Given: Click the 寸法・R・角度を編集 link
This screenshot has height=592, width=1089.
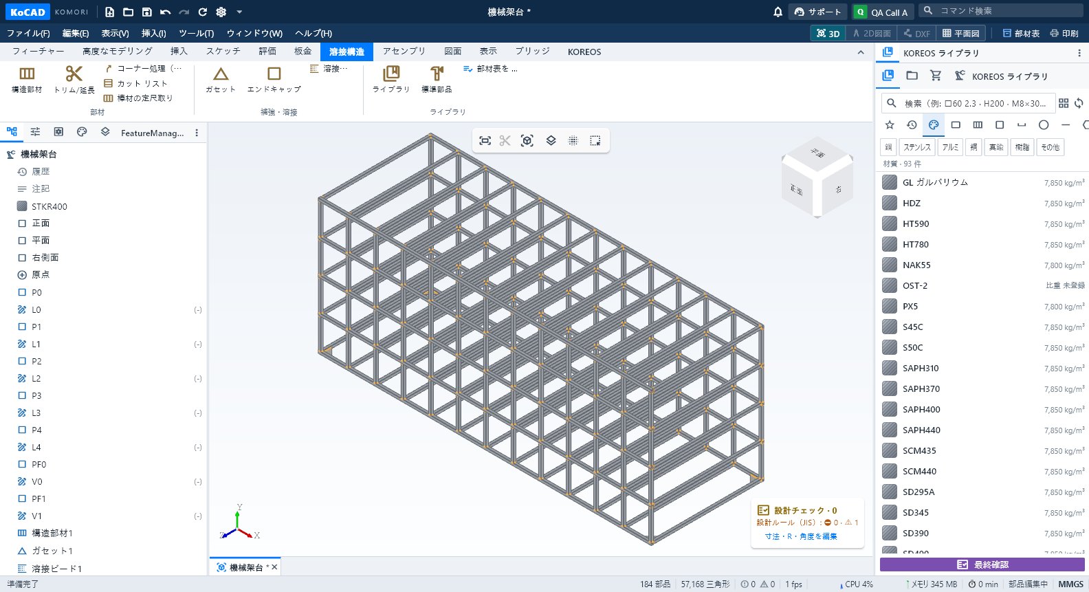Looking at the screenshot, I should [x=801, y=536].
